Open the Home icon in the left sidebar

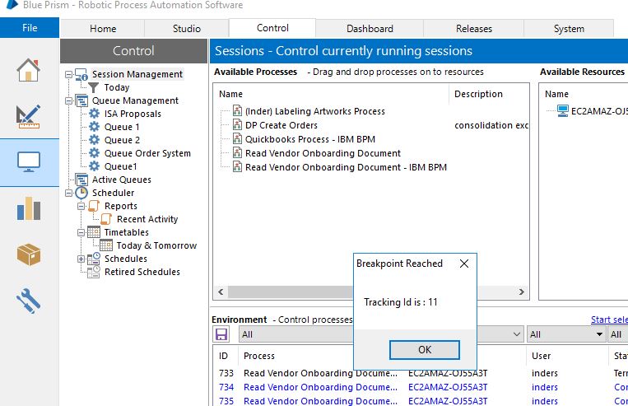28,70
